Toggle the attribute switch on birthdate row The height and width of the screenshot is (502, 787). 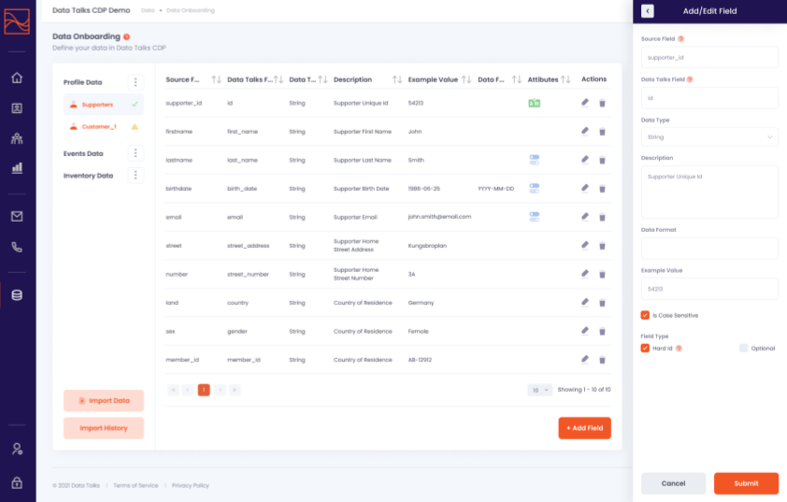535,189
